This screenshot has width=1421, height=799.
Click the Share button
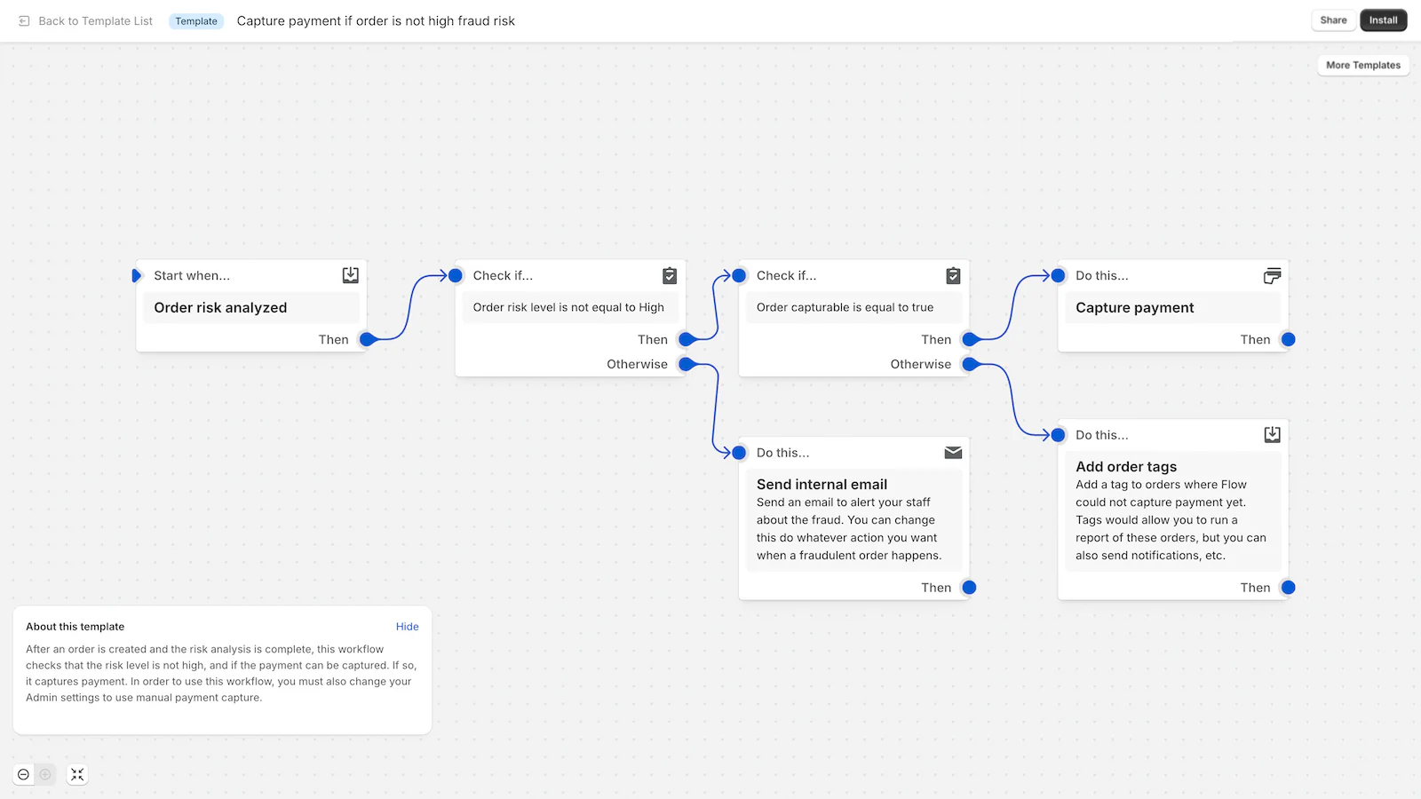[1333, 20]
